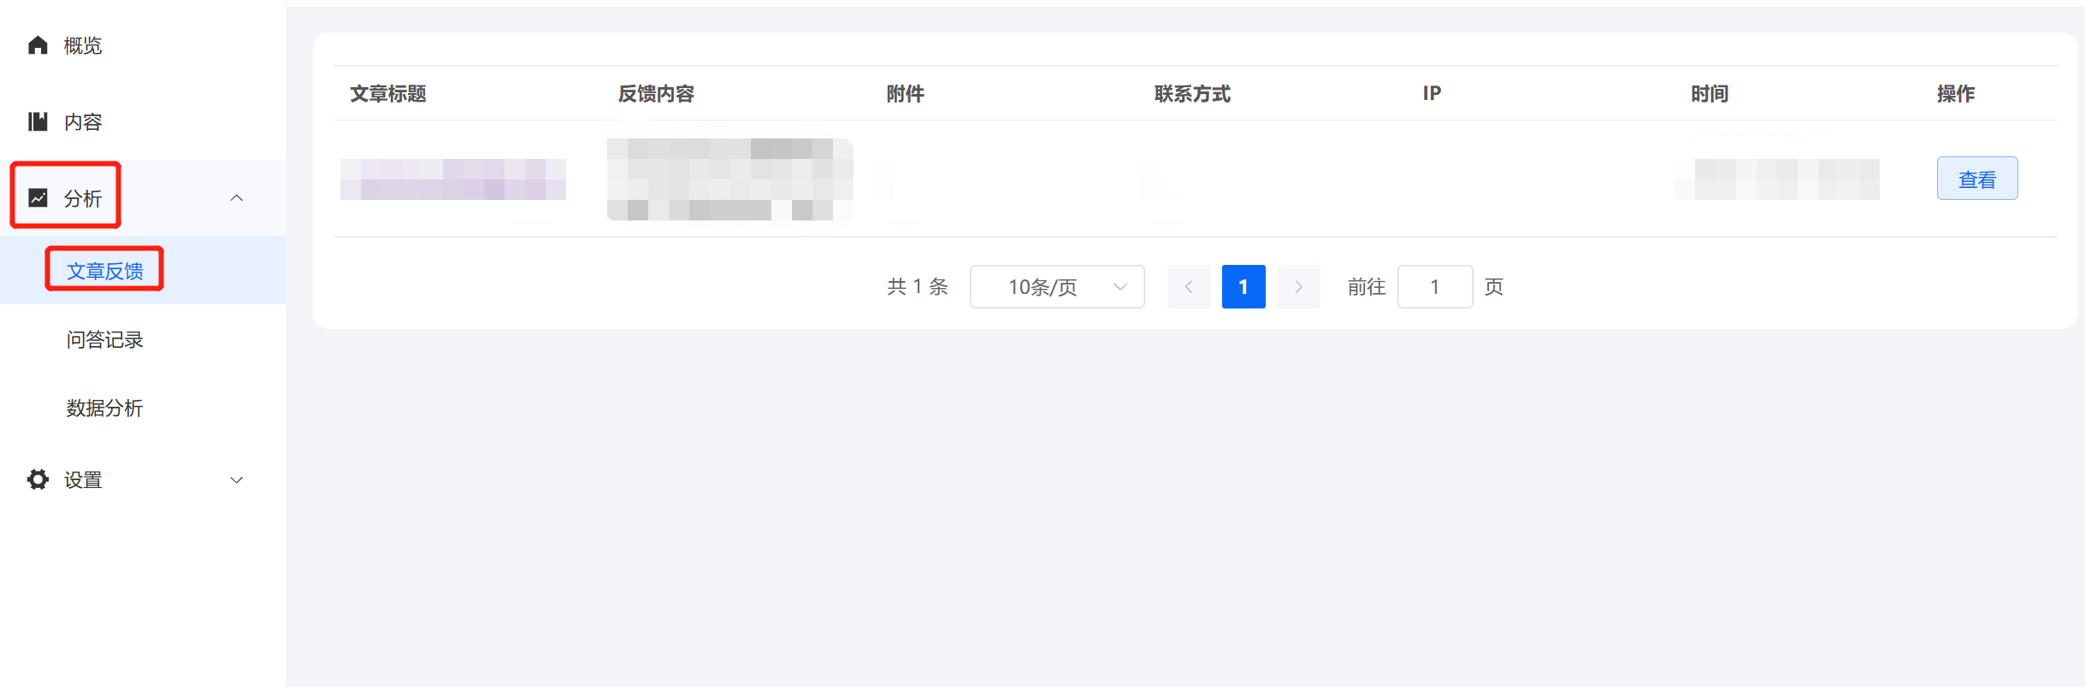
Task: Click the gear icon beside 设置
Action: click(38, 479)
